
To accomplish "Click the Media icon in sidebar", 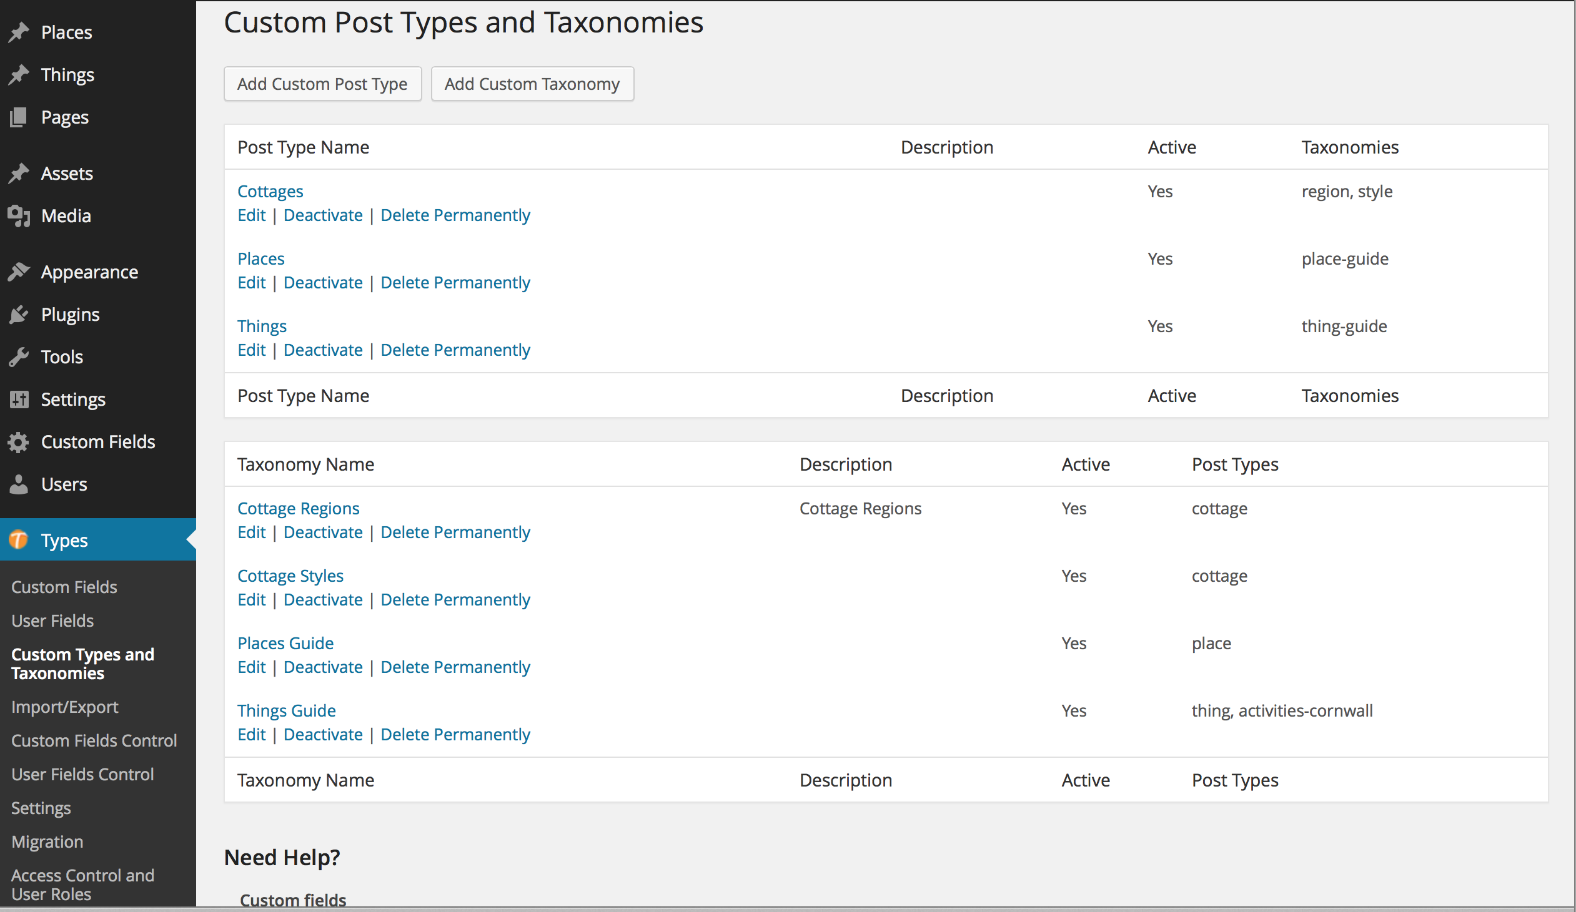I will pyautogui.click(x=19, y=215).
